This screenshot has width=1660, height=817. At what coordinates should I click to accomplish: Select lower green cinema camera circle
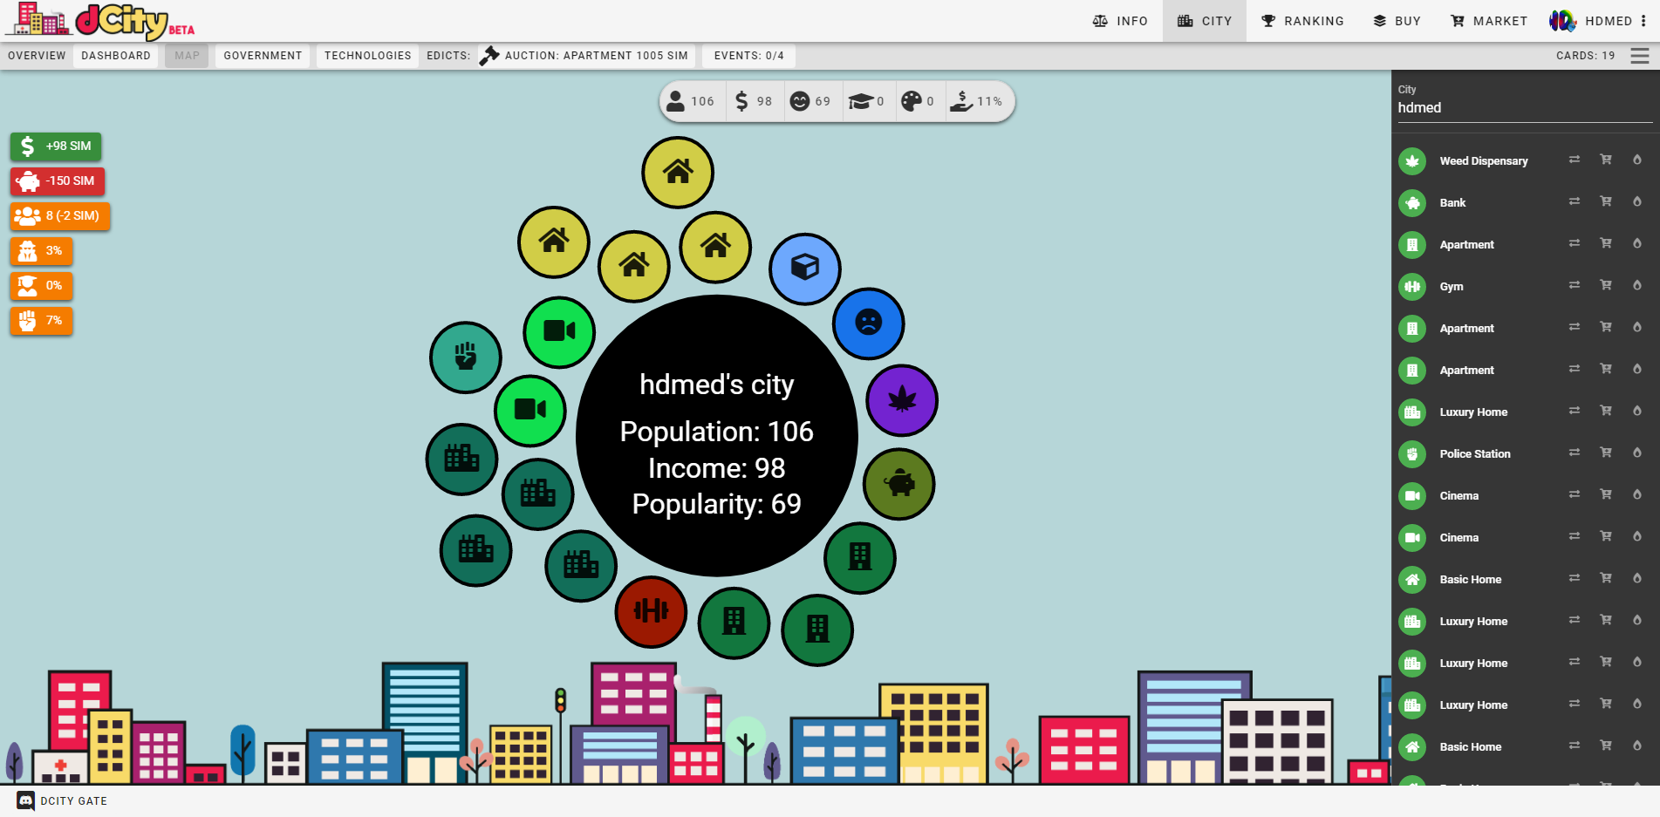pyautogui.click(x=530, y=411)
